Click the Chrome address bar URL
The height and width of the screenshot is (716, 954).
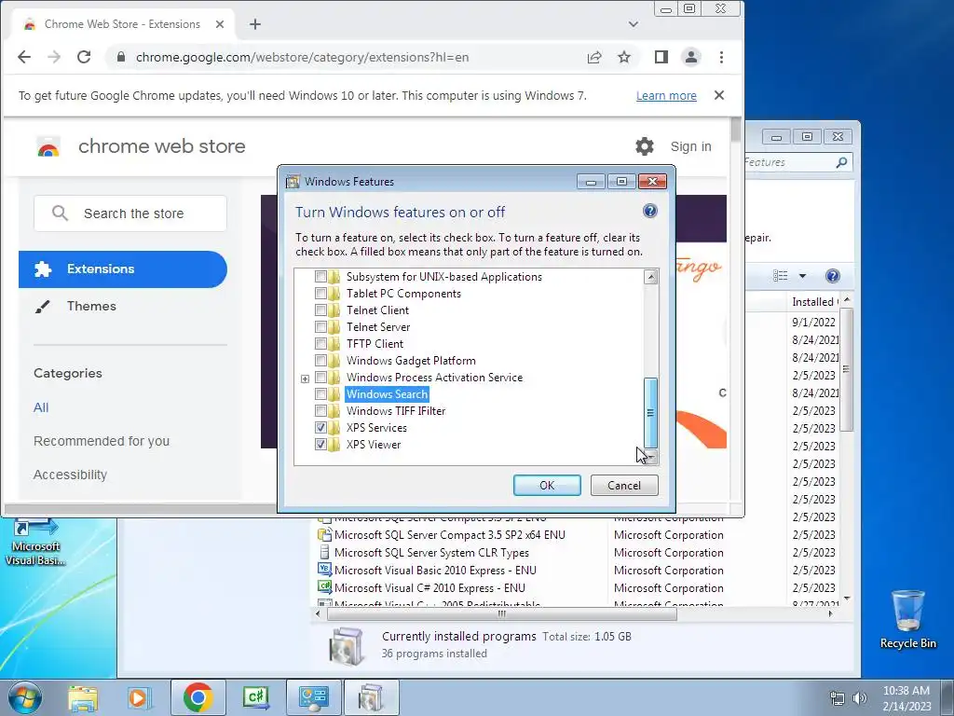coord(303,57)
